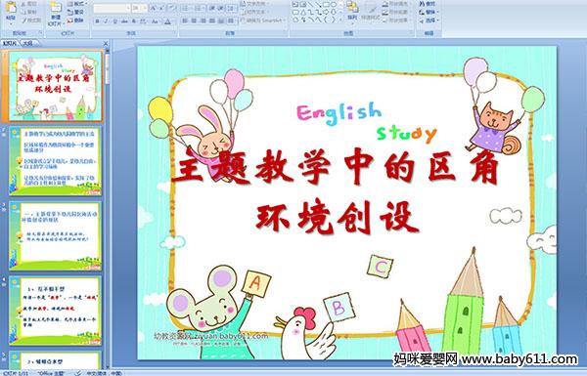The width and height of the screenshot is (587, 376).
Task: Align text to the right
Action: (203, 21)
